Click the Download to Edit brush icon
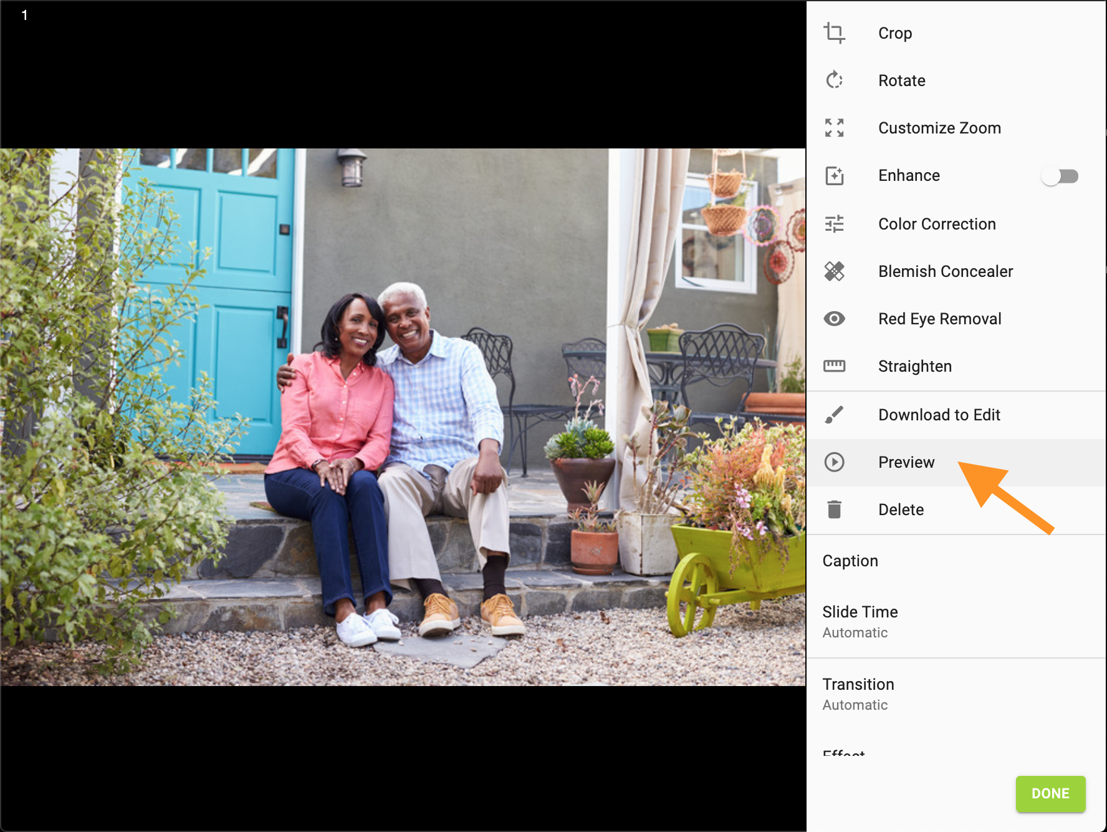The image size is (1107, 832). pyautogui.click(x=835, y=414)
